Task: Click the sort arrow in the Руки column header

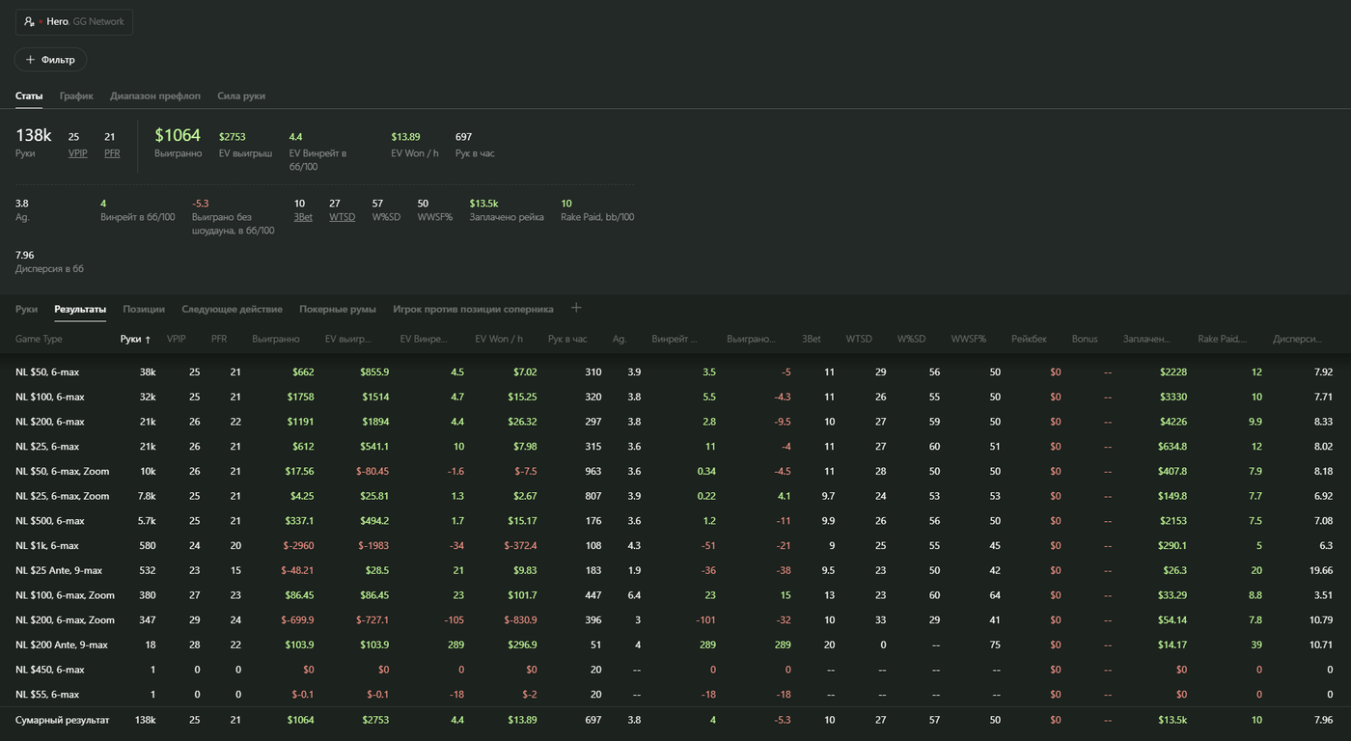Action: tap(148, 340)
